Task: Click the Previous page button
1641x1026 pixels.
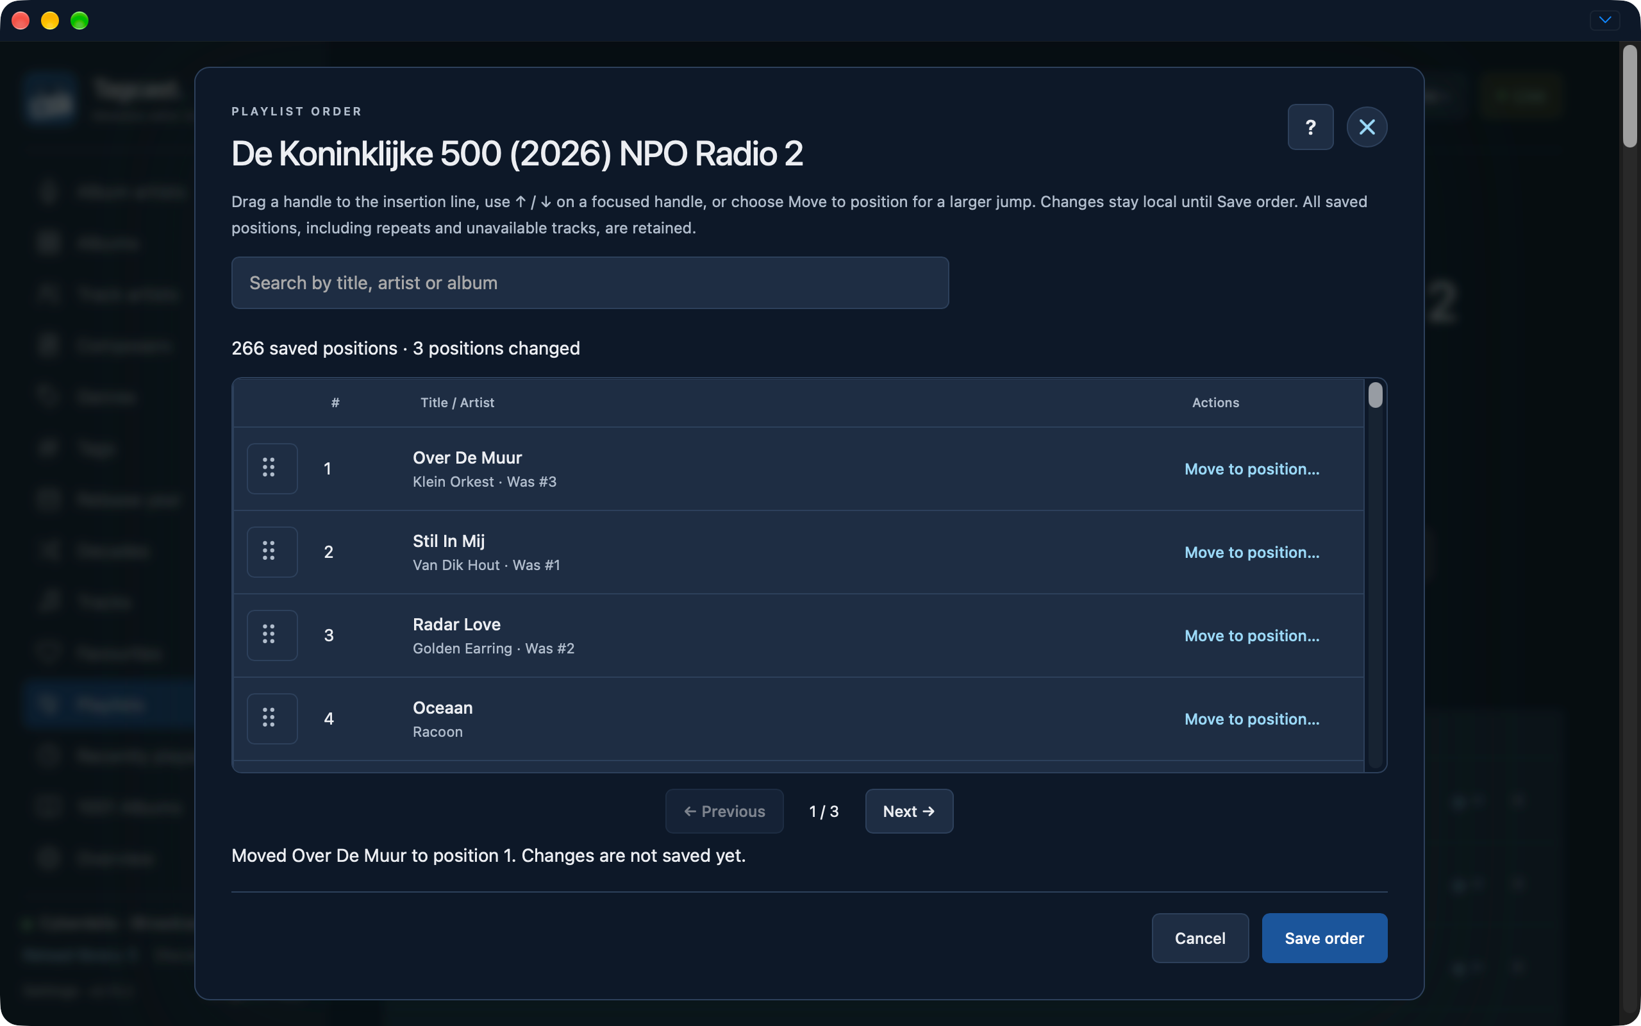Action: 724,811
